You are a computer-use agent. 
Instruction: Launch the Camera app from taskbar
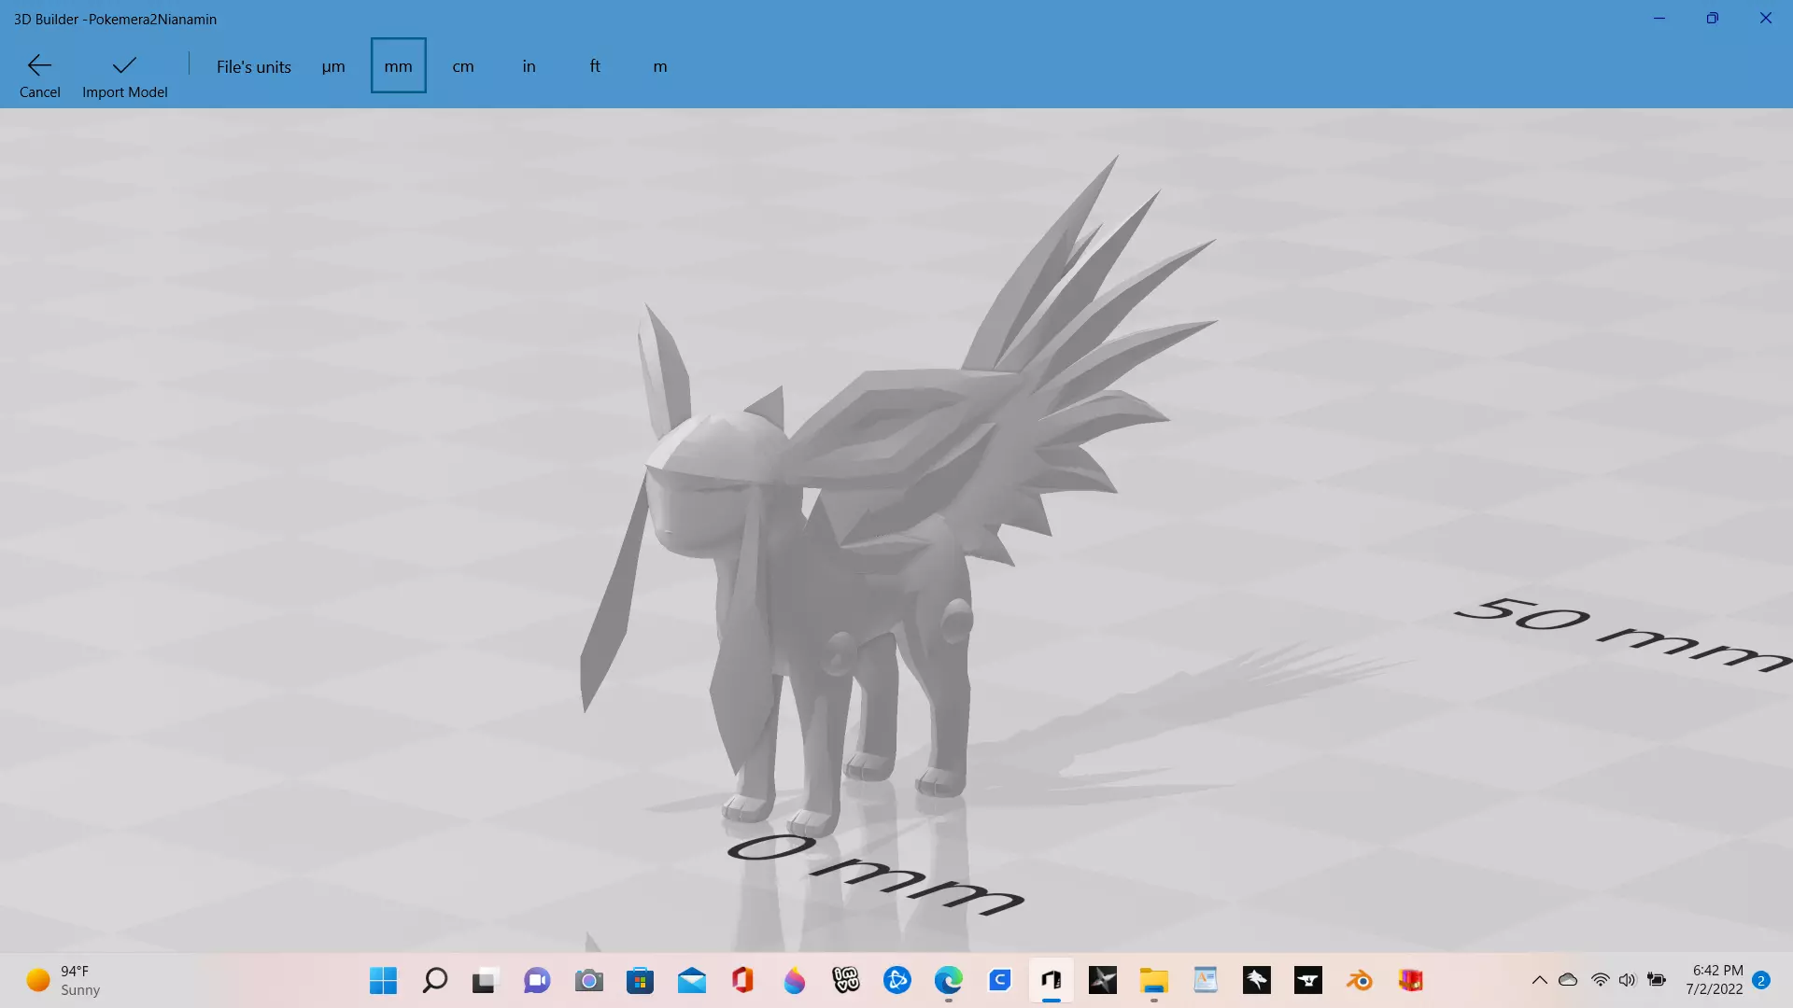tap(588, 980)
